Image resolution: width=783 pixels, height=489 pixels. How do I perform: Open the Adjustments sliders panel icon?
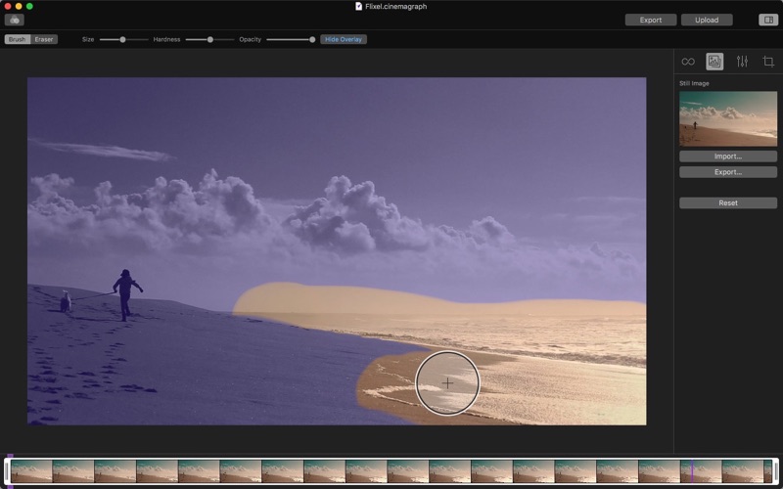click(x=742, y=62)
